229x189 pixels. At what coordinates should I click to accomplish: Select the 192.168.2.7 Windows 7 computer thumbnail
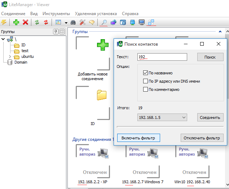click(142, 161)
